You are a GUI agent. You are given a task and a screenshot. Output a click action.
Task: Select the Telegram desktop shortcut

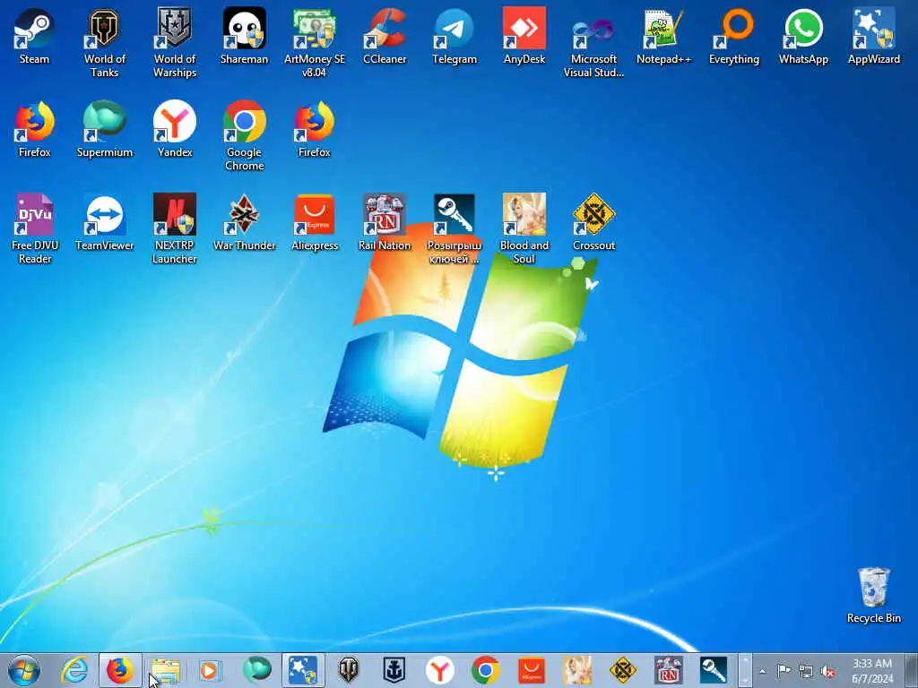coord(455,36)
